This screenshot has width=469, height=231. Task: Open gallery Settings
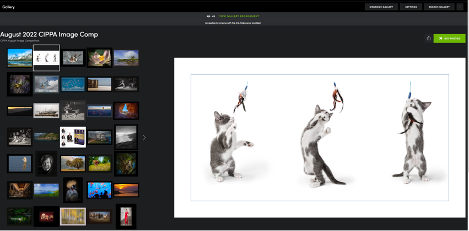tap(411, 7)
